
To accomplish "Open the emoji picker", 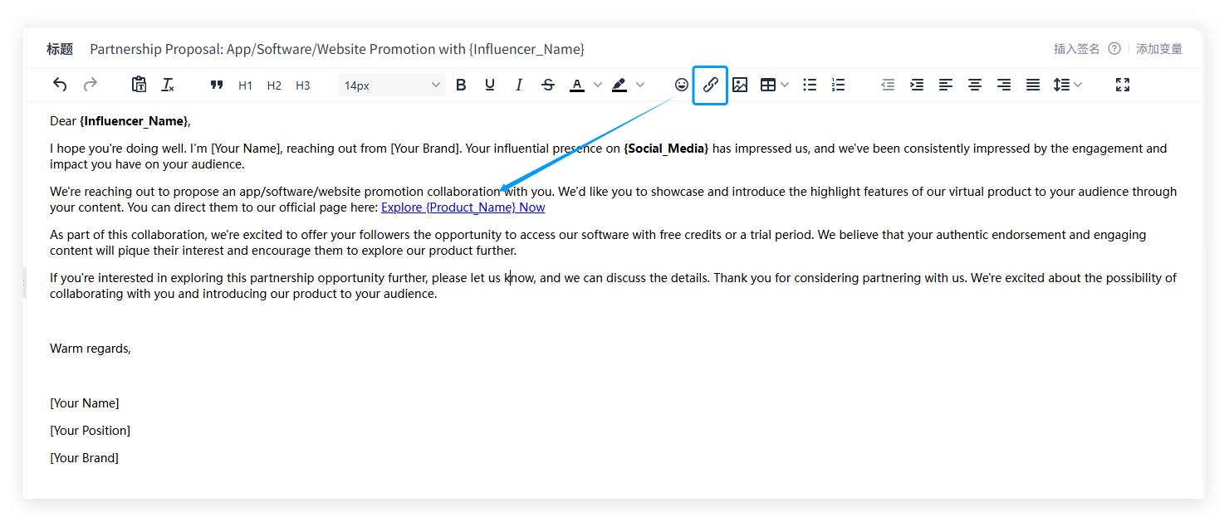I will tap(681, 85).
